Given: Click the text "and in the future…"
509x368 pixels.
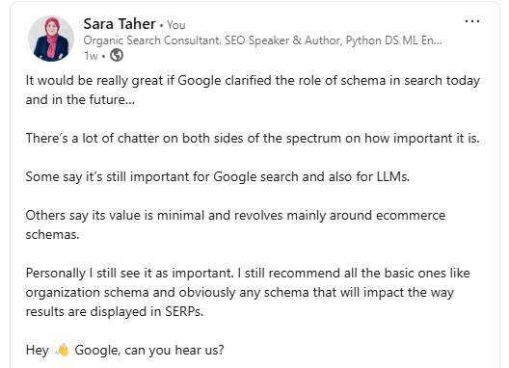Looking at the screenshot, I should pyautogui.click(x=80, y=99).
